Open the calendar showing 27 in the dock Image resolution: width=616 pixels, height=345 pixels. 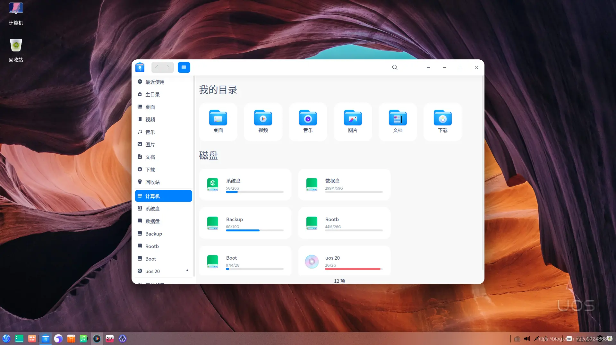[x=109, y=338]
